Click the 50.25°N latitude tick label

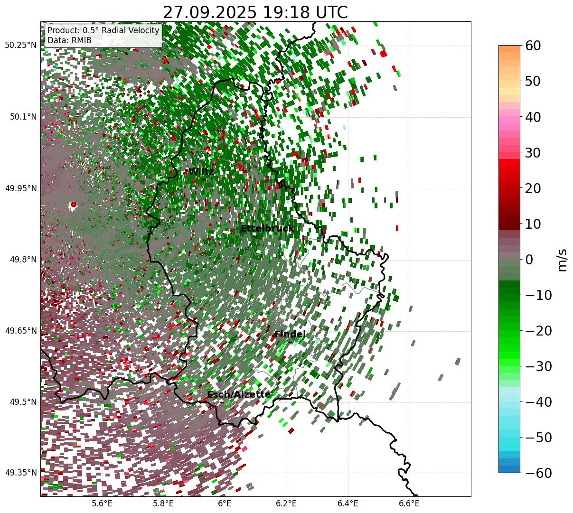(x=20, y=46)
